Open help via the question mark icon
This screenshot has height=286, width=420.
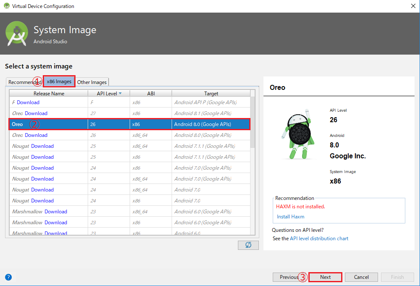coord(8,277)
